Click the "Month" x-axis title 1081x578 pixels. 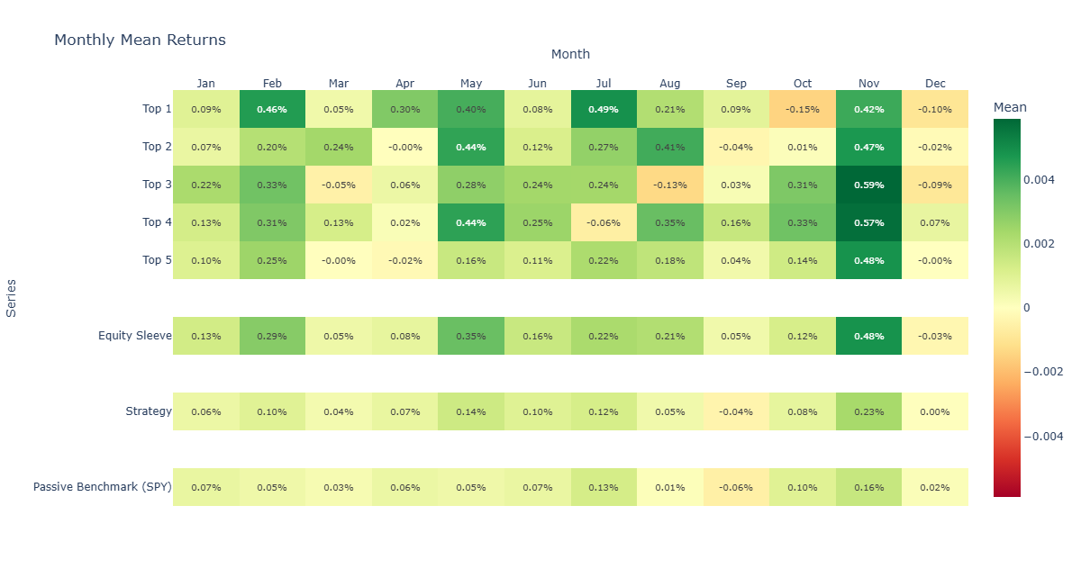[x=570, y=54]
